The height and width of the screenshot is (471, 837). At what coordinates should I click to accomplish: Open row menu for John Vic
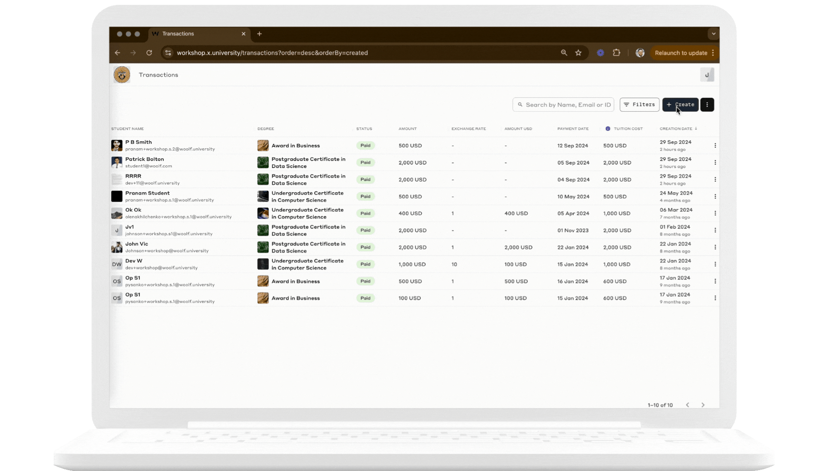coord(715,247)
